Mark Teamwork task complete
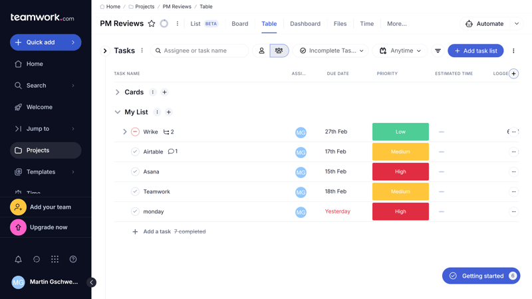Screen dimensions: 532x299 pyautogui.click(x=135, y=191)
